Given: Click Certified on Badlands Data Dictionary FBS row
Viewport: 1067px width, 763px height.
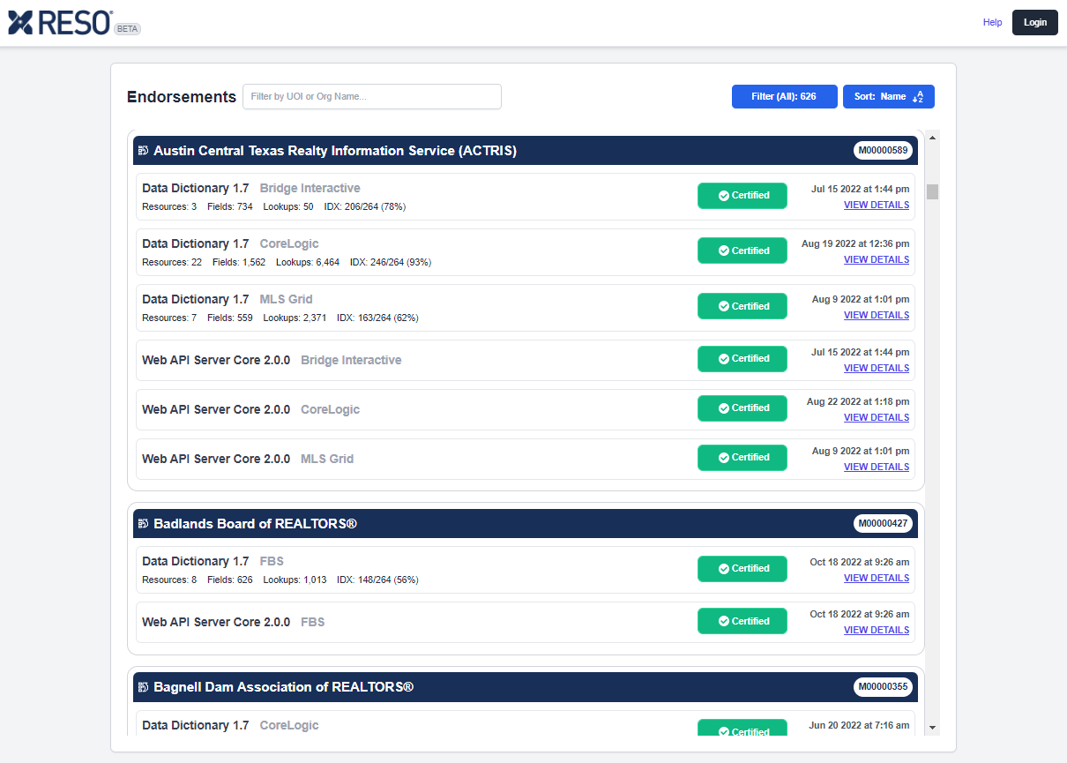Looking at the screenshot, I should 742,569.
